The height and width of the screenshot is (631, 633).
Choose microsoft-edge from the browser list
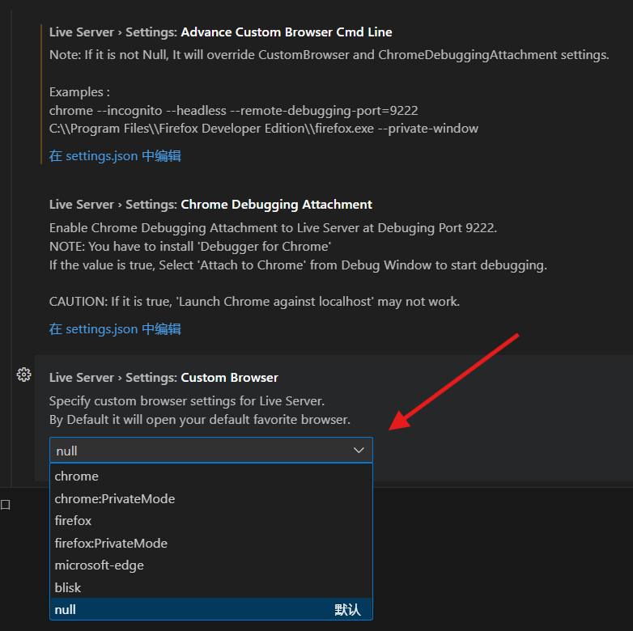point(99,565)
